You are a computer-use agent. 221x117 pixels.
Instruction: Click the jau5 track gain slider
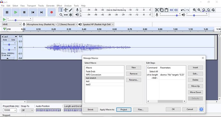pyautogui.click(x=9, y=45)
